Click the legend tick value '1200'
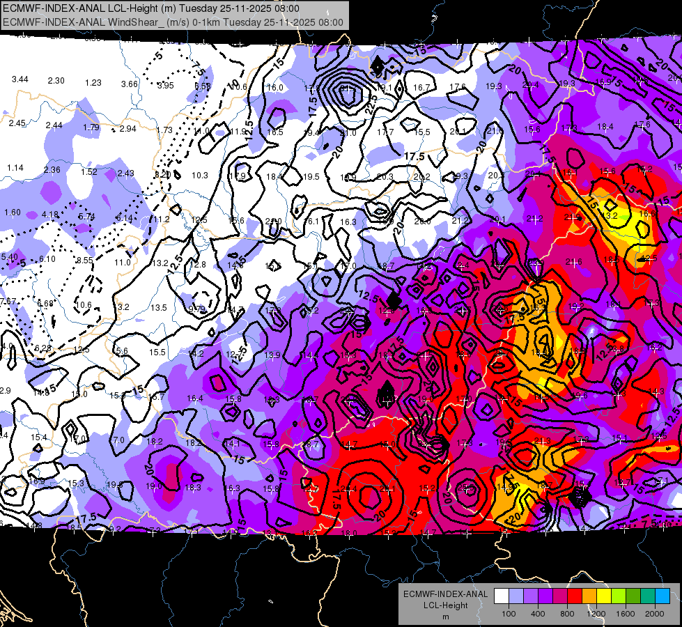 pyautogui.click(x=596, y=614)
